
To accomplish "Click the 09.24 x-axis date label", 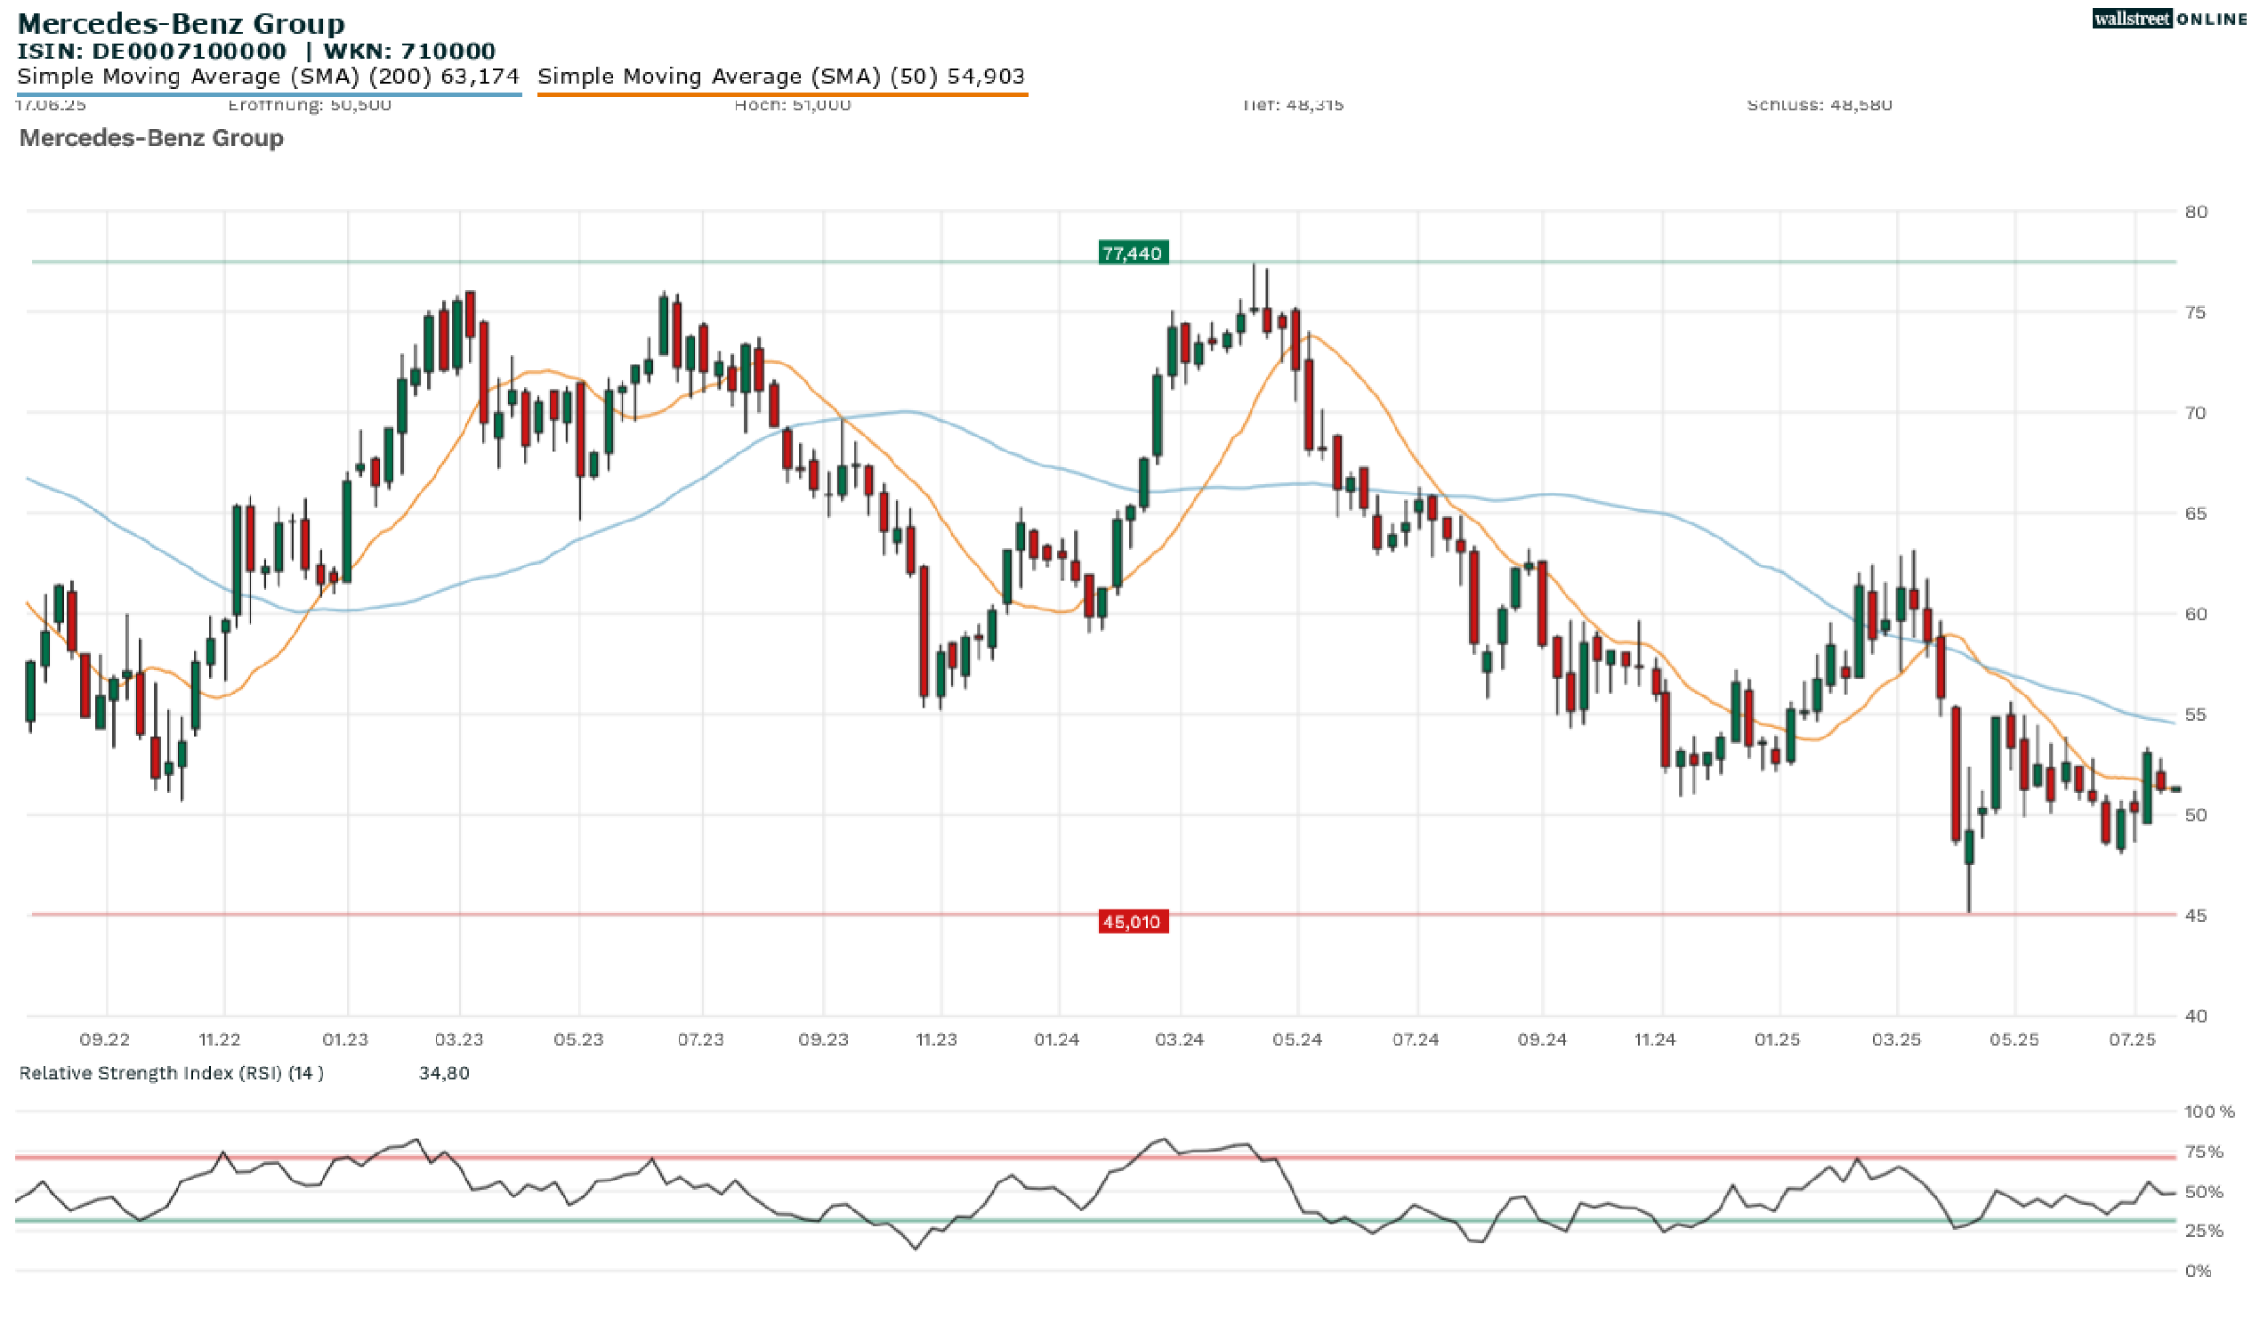I will 1543,1039.
